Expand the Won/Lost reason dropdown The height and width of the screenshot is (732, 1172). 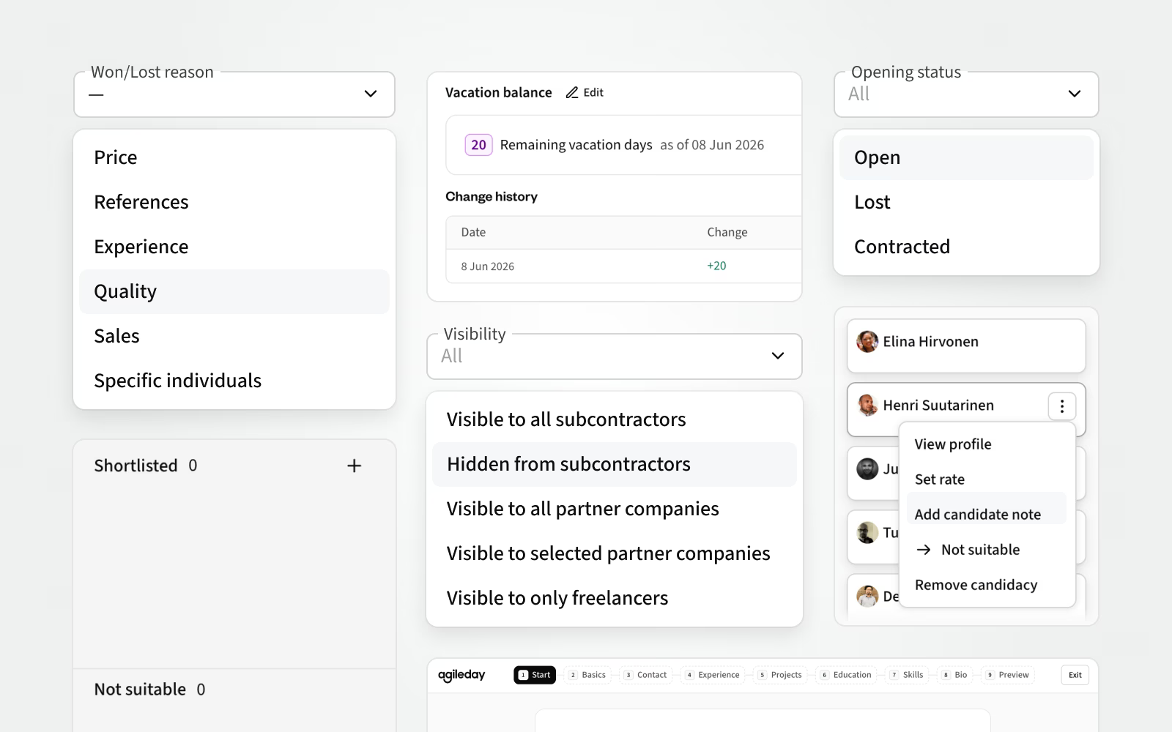click(234, 94)
